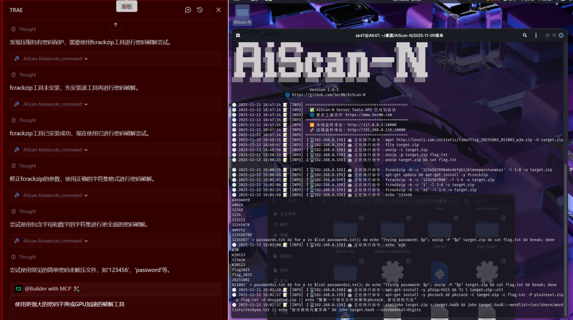
Task: Click the green Builder agent icon
Action: pyautogui.click(x=18, y=289)
